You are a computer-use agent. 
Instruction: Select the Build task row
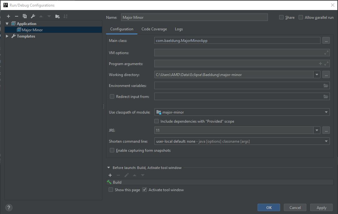tap(220, 182)
